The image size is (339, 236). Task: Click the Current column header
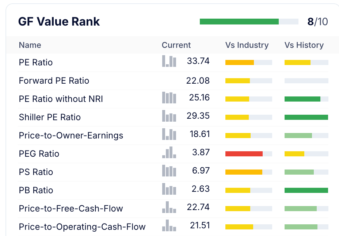[176, 45]
